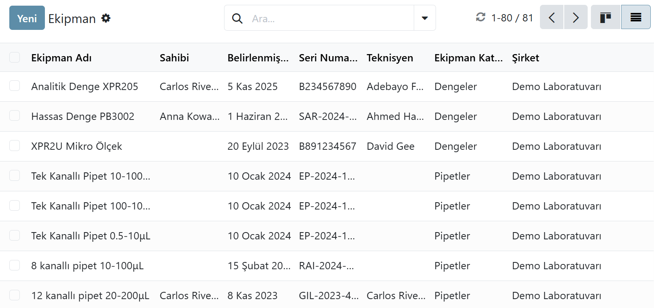Click the search magnifier icon

(237, 18)
